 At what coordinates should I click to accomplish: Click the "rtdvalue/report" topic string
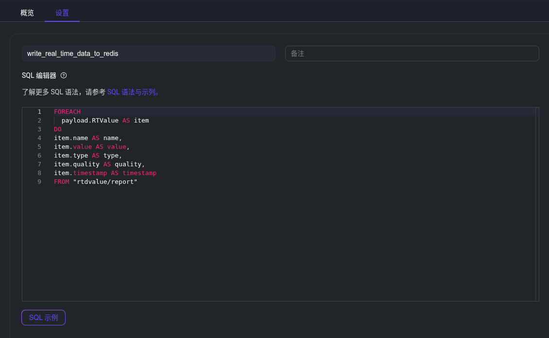tap(105, 182)
